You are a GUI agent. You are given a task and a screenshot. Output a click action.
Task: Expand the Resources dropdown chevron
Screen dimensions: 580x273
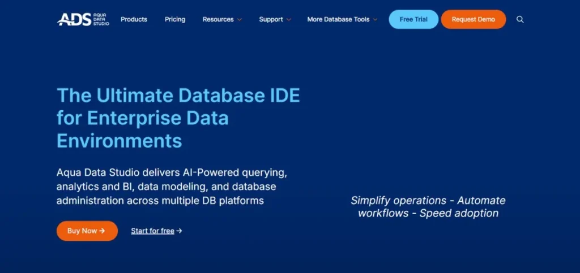click(x=240, y=20)
